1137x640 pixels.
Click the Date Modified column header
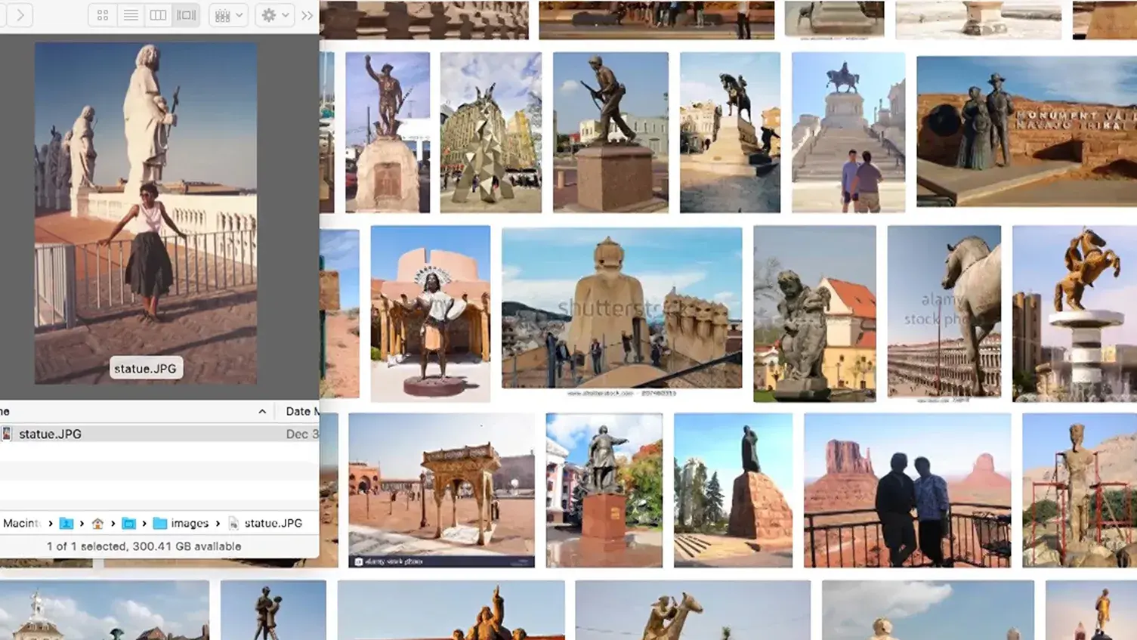pyautogui.click(x=301, y=411)
